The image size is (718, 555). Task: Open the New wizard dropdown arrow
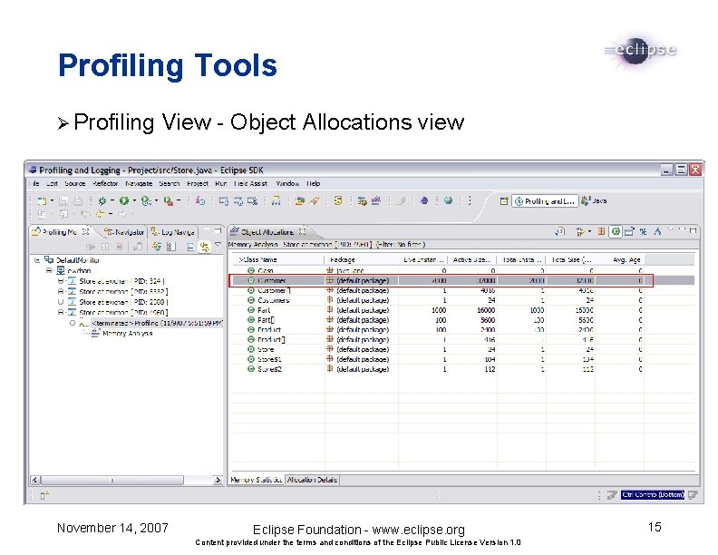(x=52, y=200)
